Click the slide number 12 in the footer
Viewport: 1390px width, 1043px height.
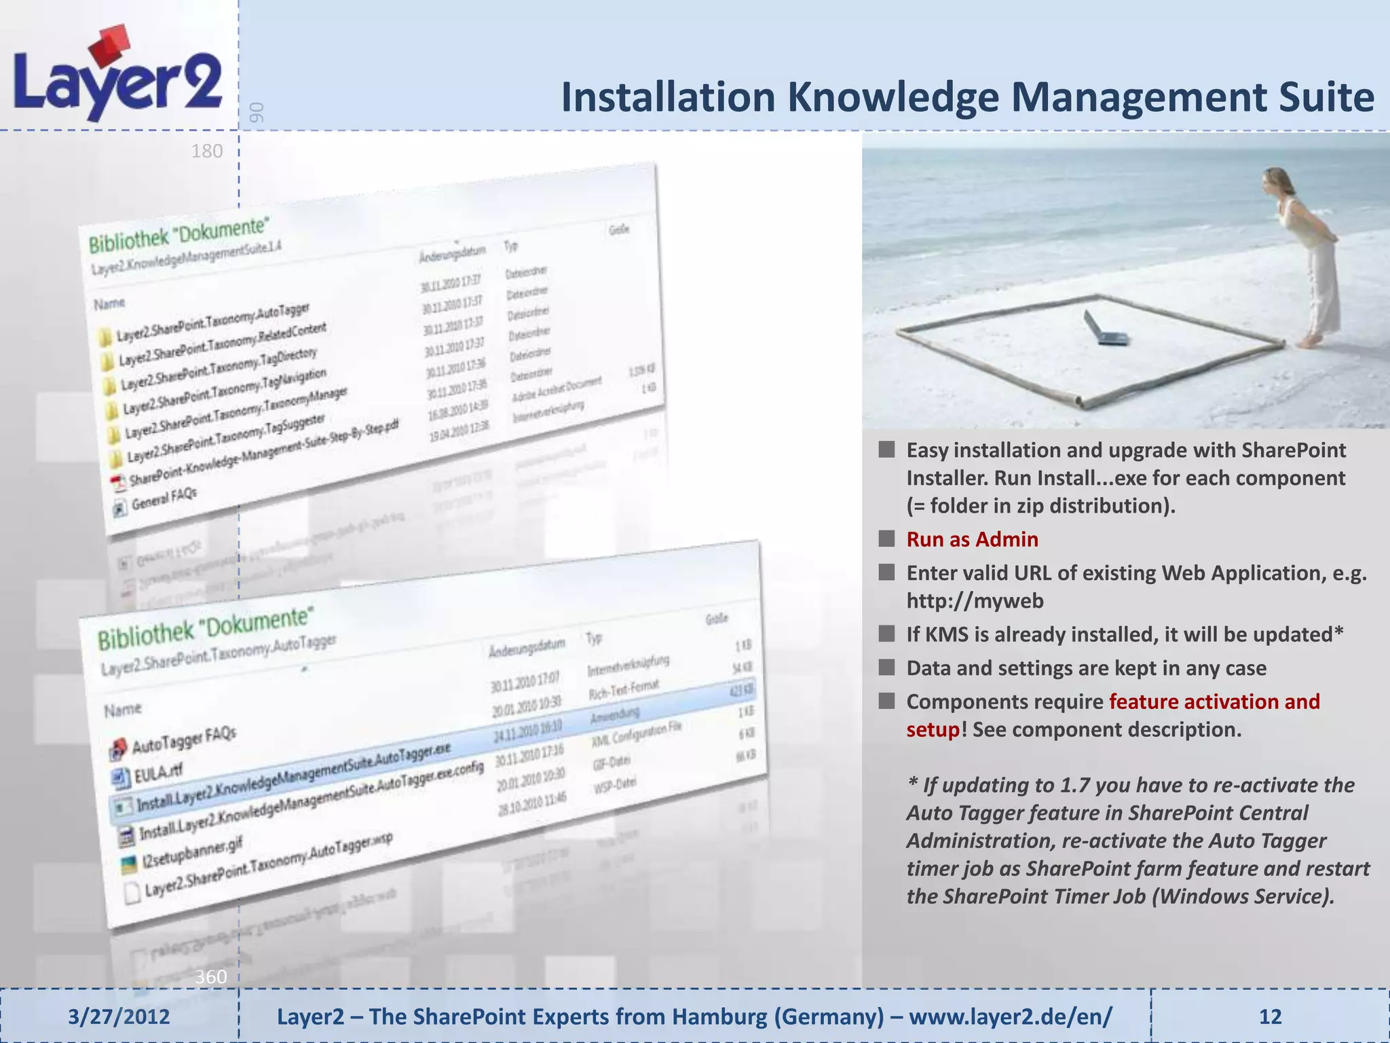click(x=1271, y=1017)
